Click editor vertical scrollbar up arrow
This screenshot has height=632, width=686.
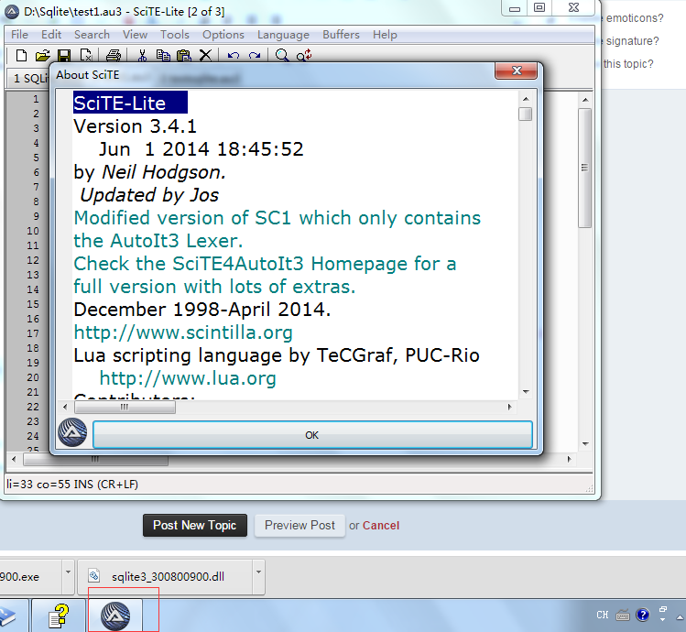585,100
